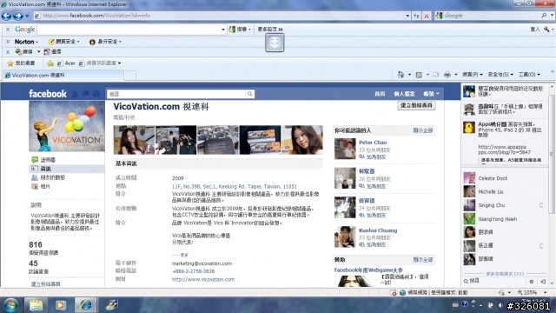Open the Facebook messages icon
The height and width of the screenshot is (313, 556).
(85, 94)
